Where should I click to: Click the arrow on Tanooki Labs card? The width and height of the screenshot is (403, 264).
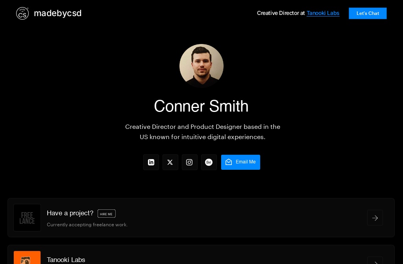[375, 260]
